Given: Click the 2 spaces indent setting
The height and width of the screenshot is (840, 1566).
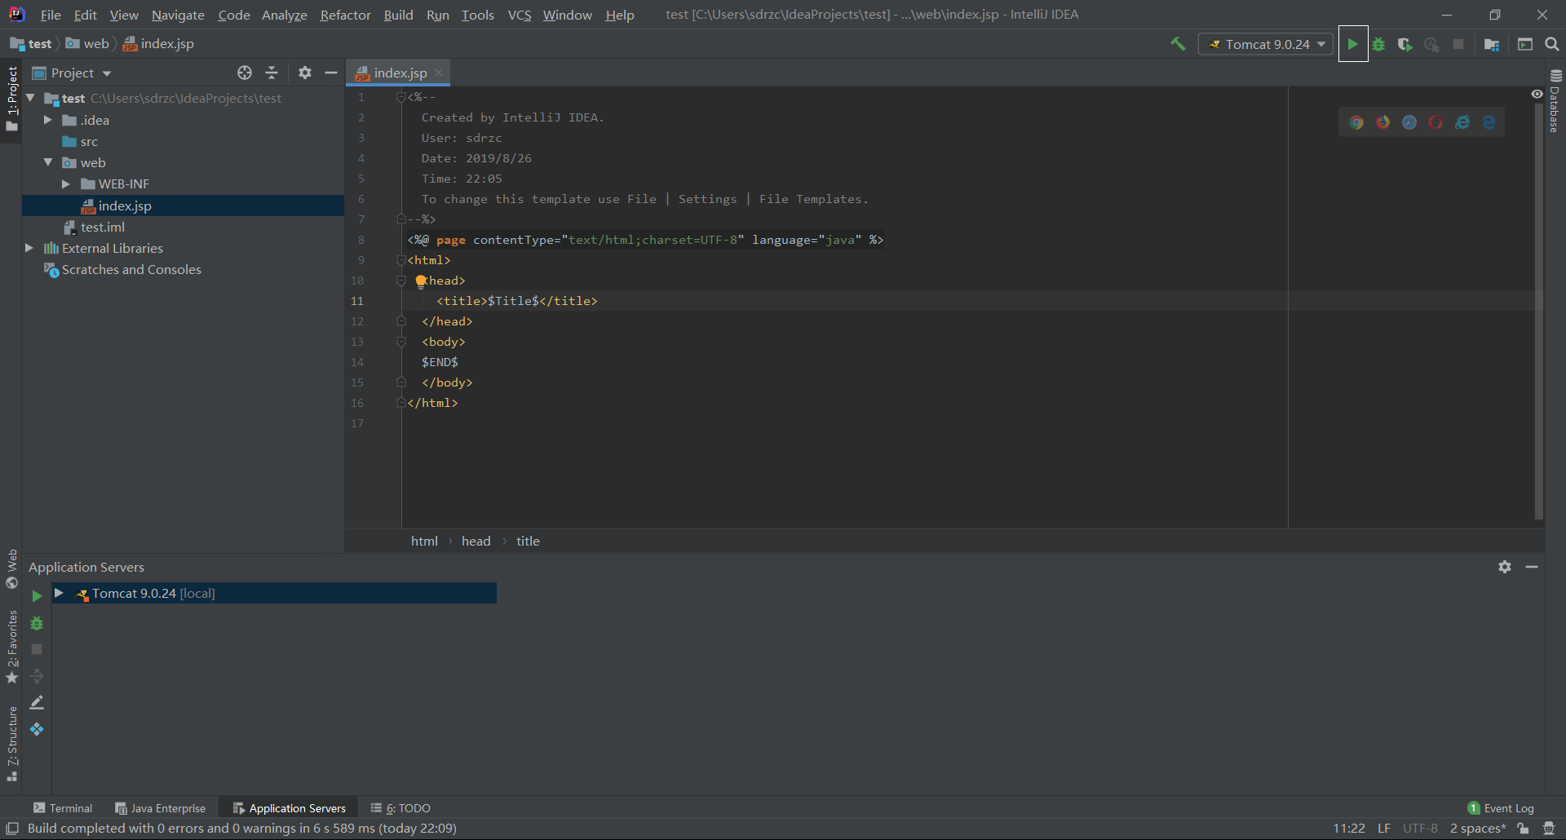Looking at the screenshot, I should click(x=1477, y=829).
